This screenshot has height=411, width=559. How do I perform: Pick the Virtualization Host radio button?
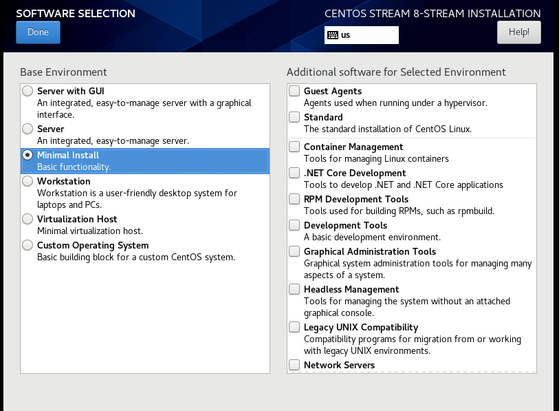tap(28, 219)
